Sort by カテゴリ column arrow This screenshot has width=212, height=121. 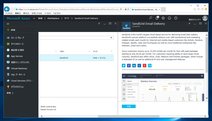click(111, 51)
